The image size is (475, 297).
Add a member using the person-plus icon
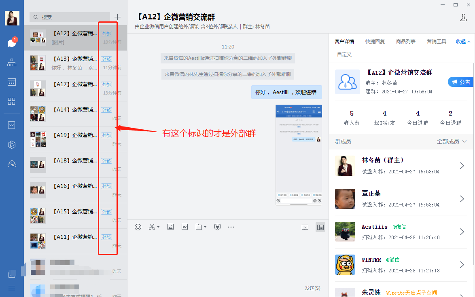click(x=464, y=17)
